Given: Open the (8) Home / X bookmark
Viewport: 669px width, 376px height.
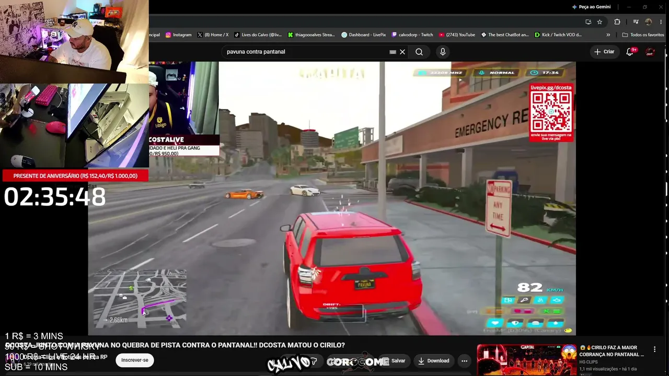Looking at the screenshot, I should tap(213, 35).
